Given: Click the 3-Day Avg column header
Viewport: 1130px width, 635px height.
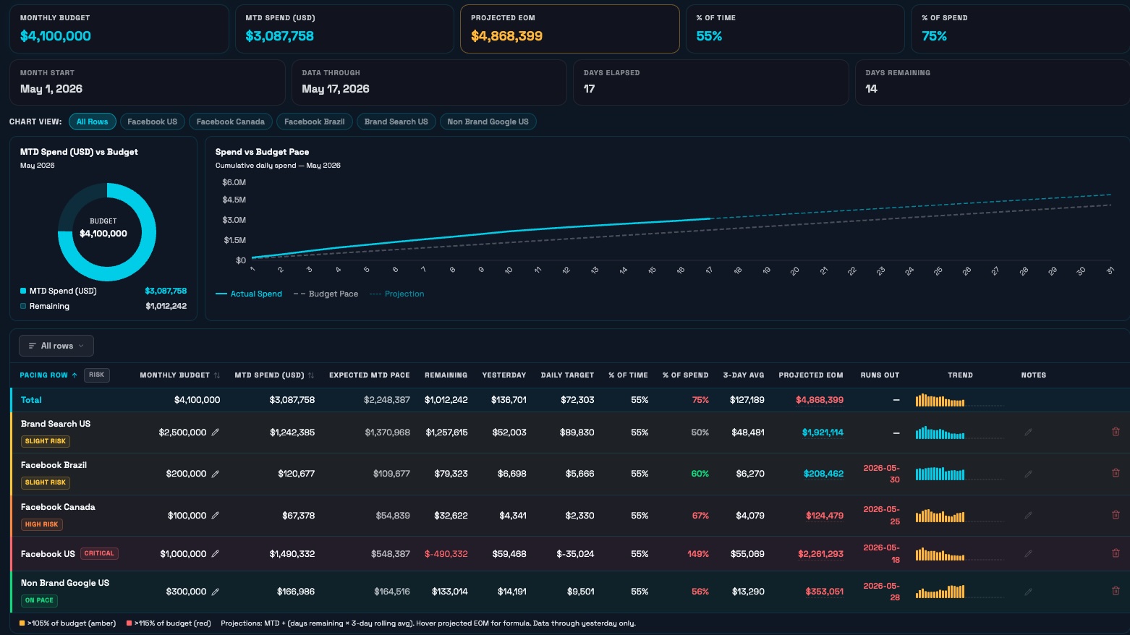Looking at the screenshot, I should coord(744,375).
